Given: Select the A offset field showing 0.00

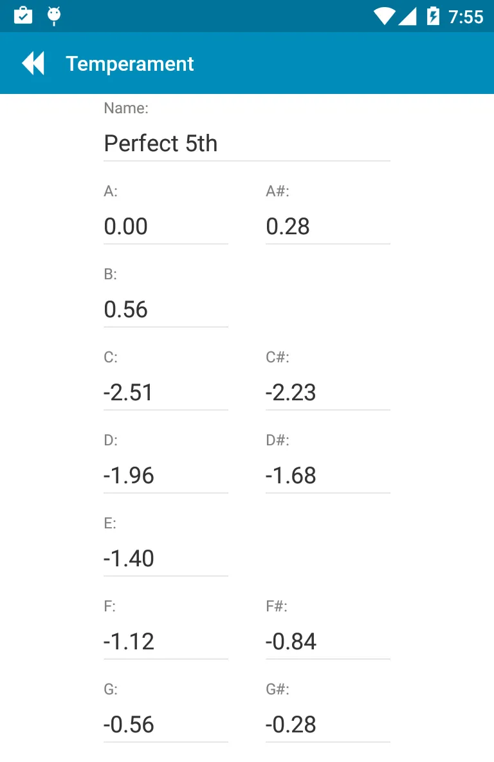Looking at the screenshot, I should click(x=165, y=226).
